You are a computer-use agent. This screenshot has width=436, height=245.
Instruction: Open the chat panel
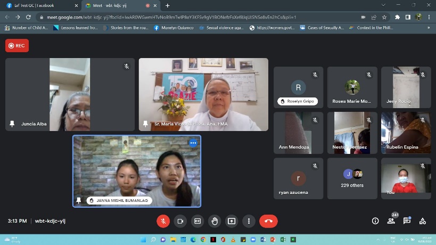pos(407,221)
